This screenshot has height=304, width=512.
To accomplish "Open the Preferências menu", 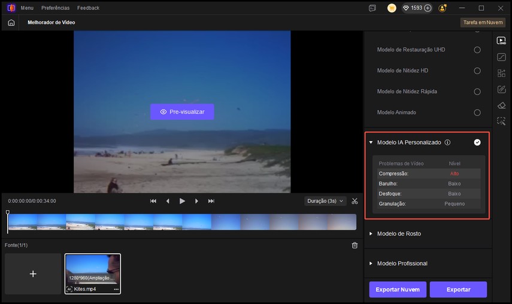I will pos(55,8).
